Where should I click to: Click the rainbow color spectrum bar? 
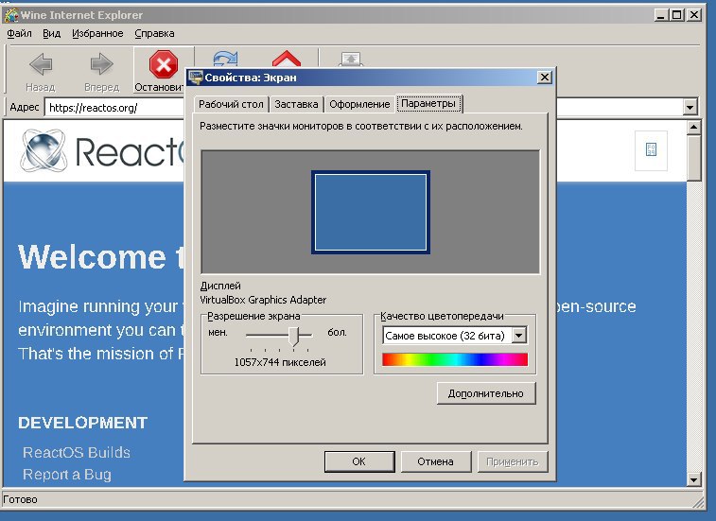[x=455, y=359]
